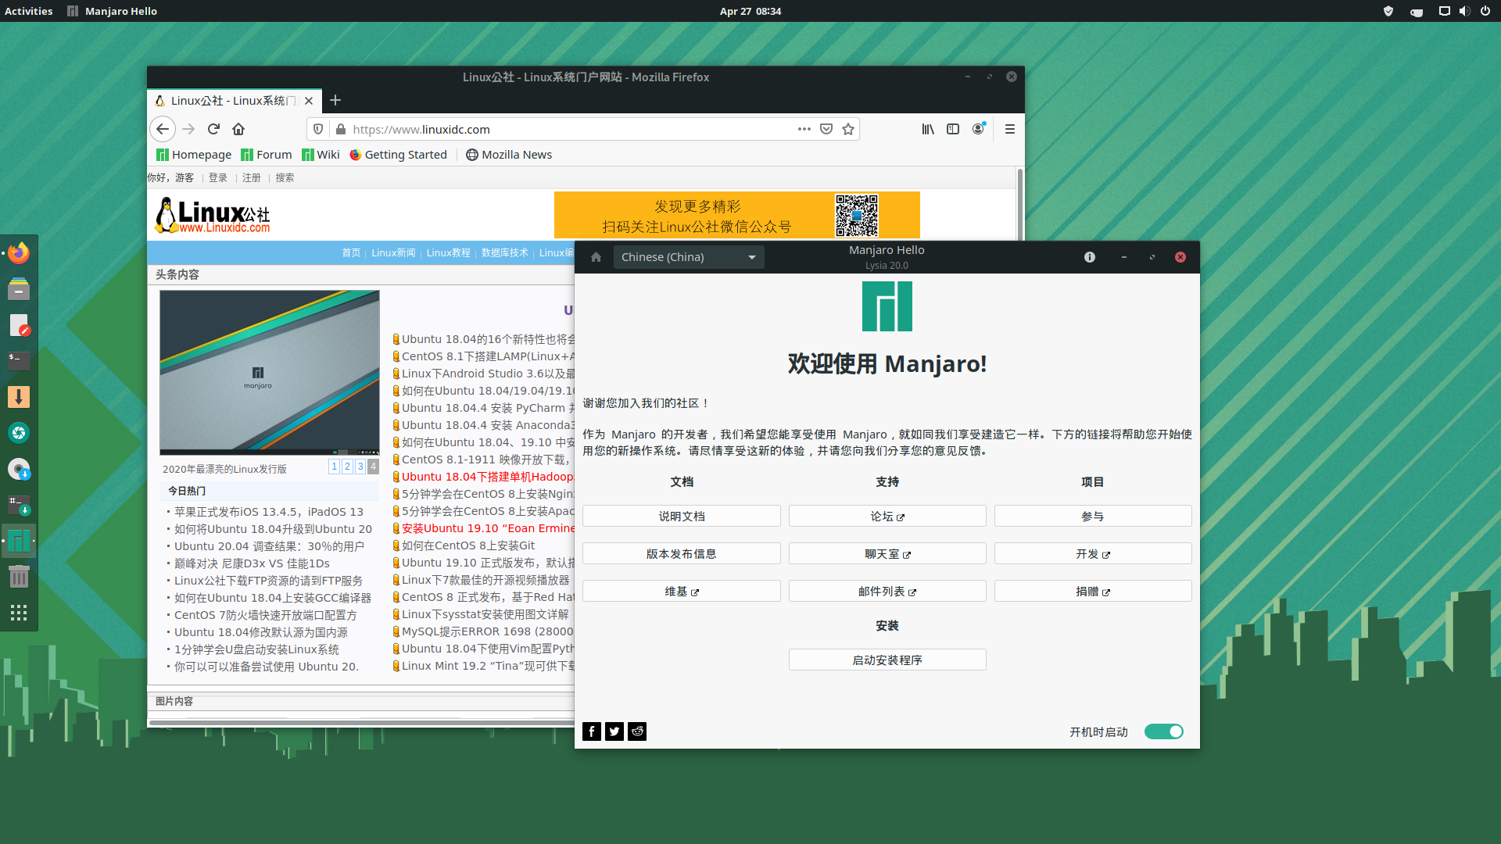Image resolution: width=1501 pixels, height=844 pixels.
Task: Toggle launch at start switch
Action: point(1164,731)
